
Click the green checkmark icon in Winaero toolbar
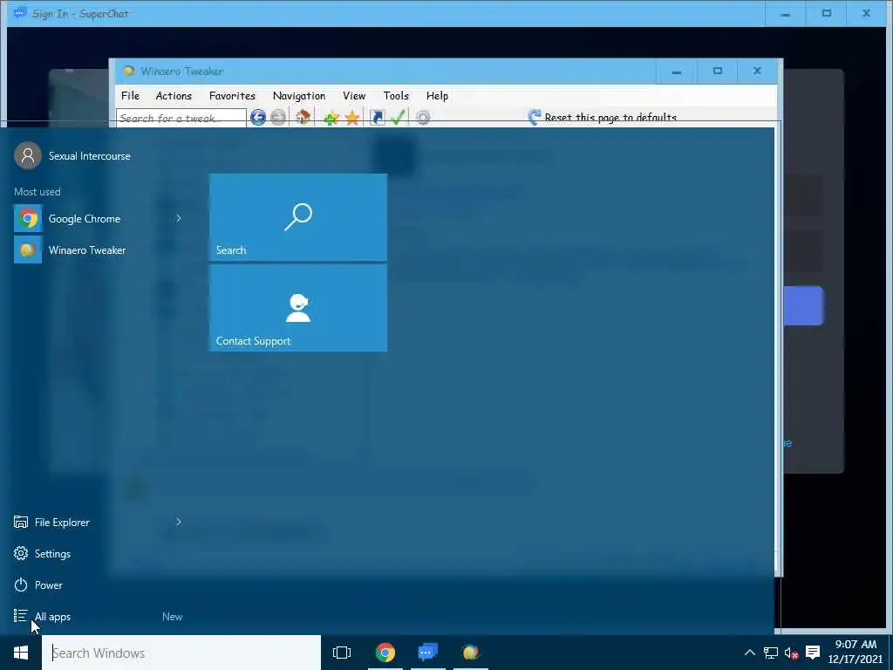(398, 118)
